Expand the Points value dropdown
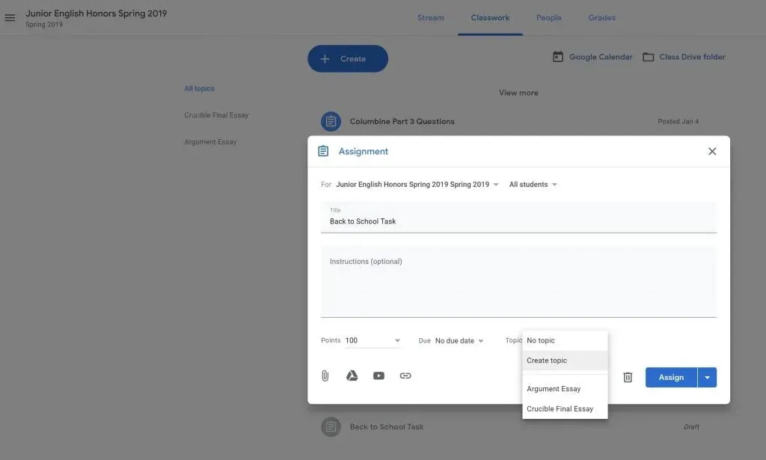766x460 pixels. (396, 341)
